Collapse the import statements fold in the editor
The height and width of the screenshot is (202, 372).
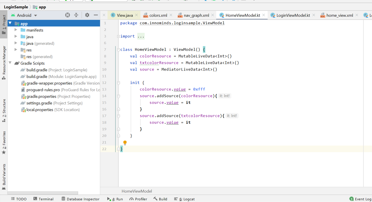tap(118, 36)
